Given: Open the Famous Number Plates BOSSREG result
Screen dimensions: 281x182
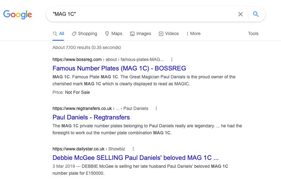Looking at the screenshot, I should click(x=119, y=69).
